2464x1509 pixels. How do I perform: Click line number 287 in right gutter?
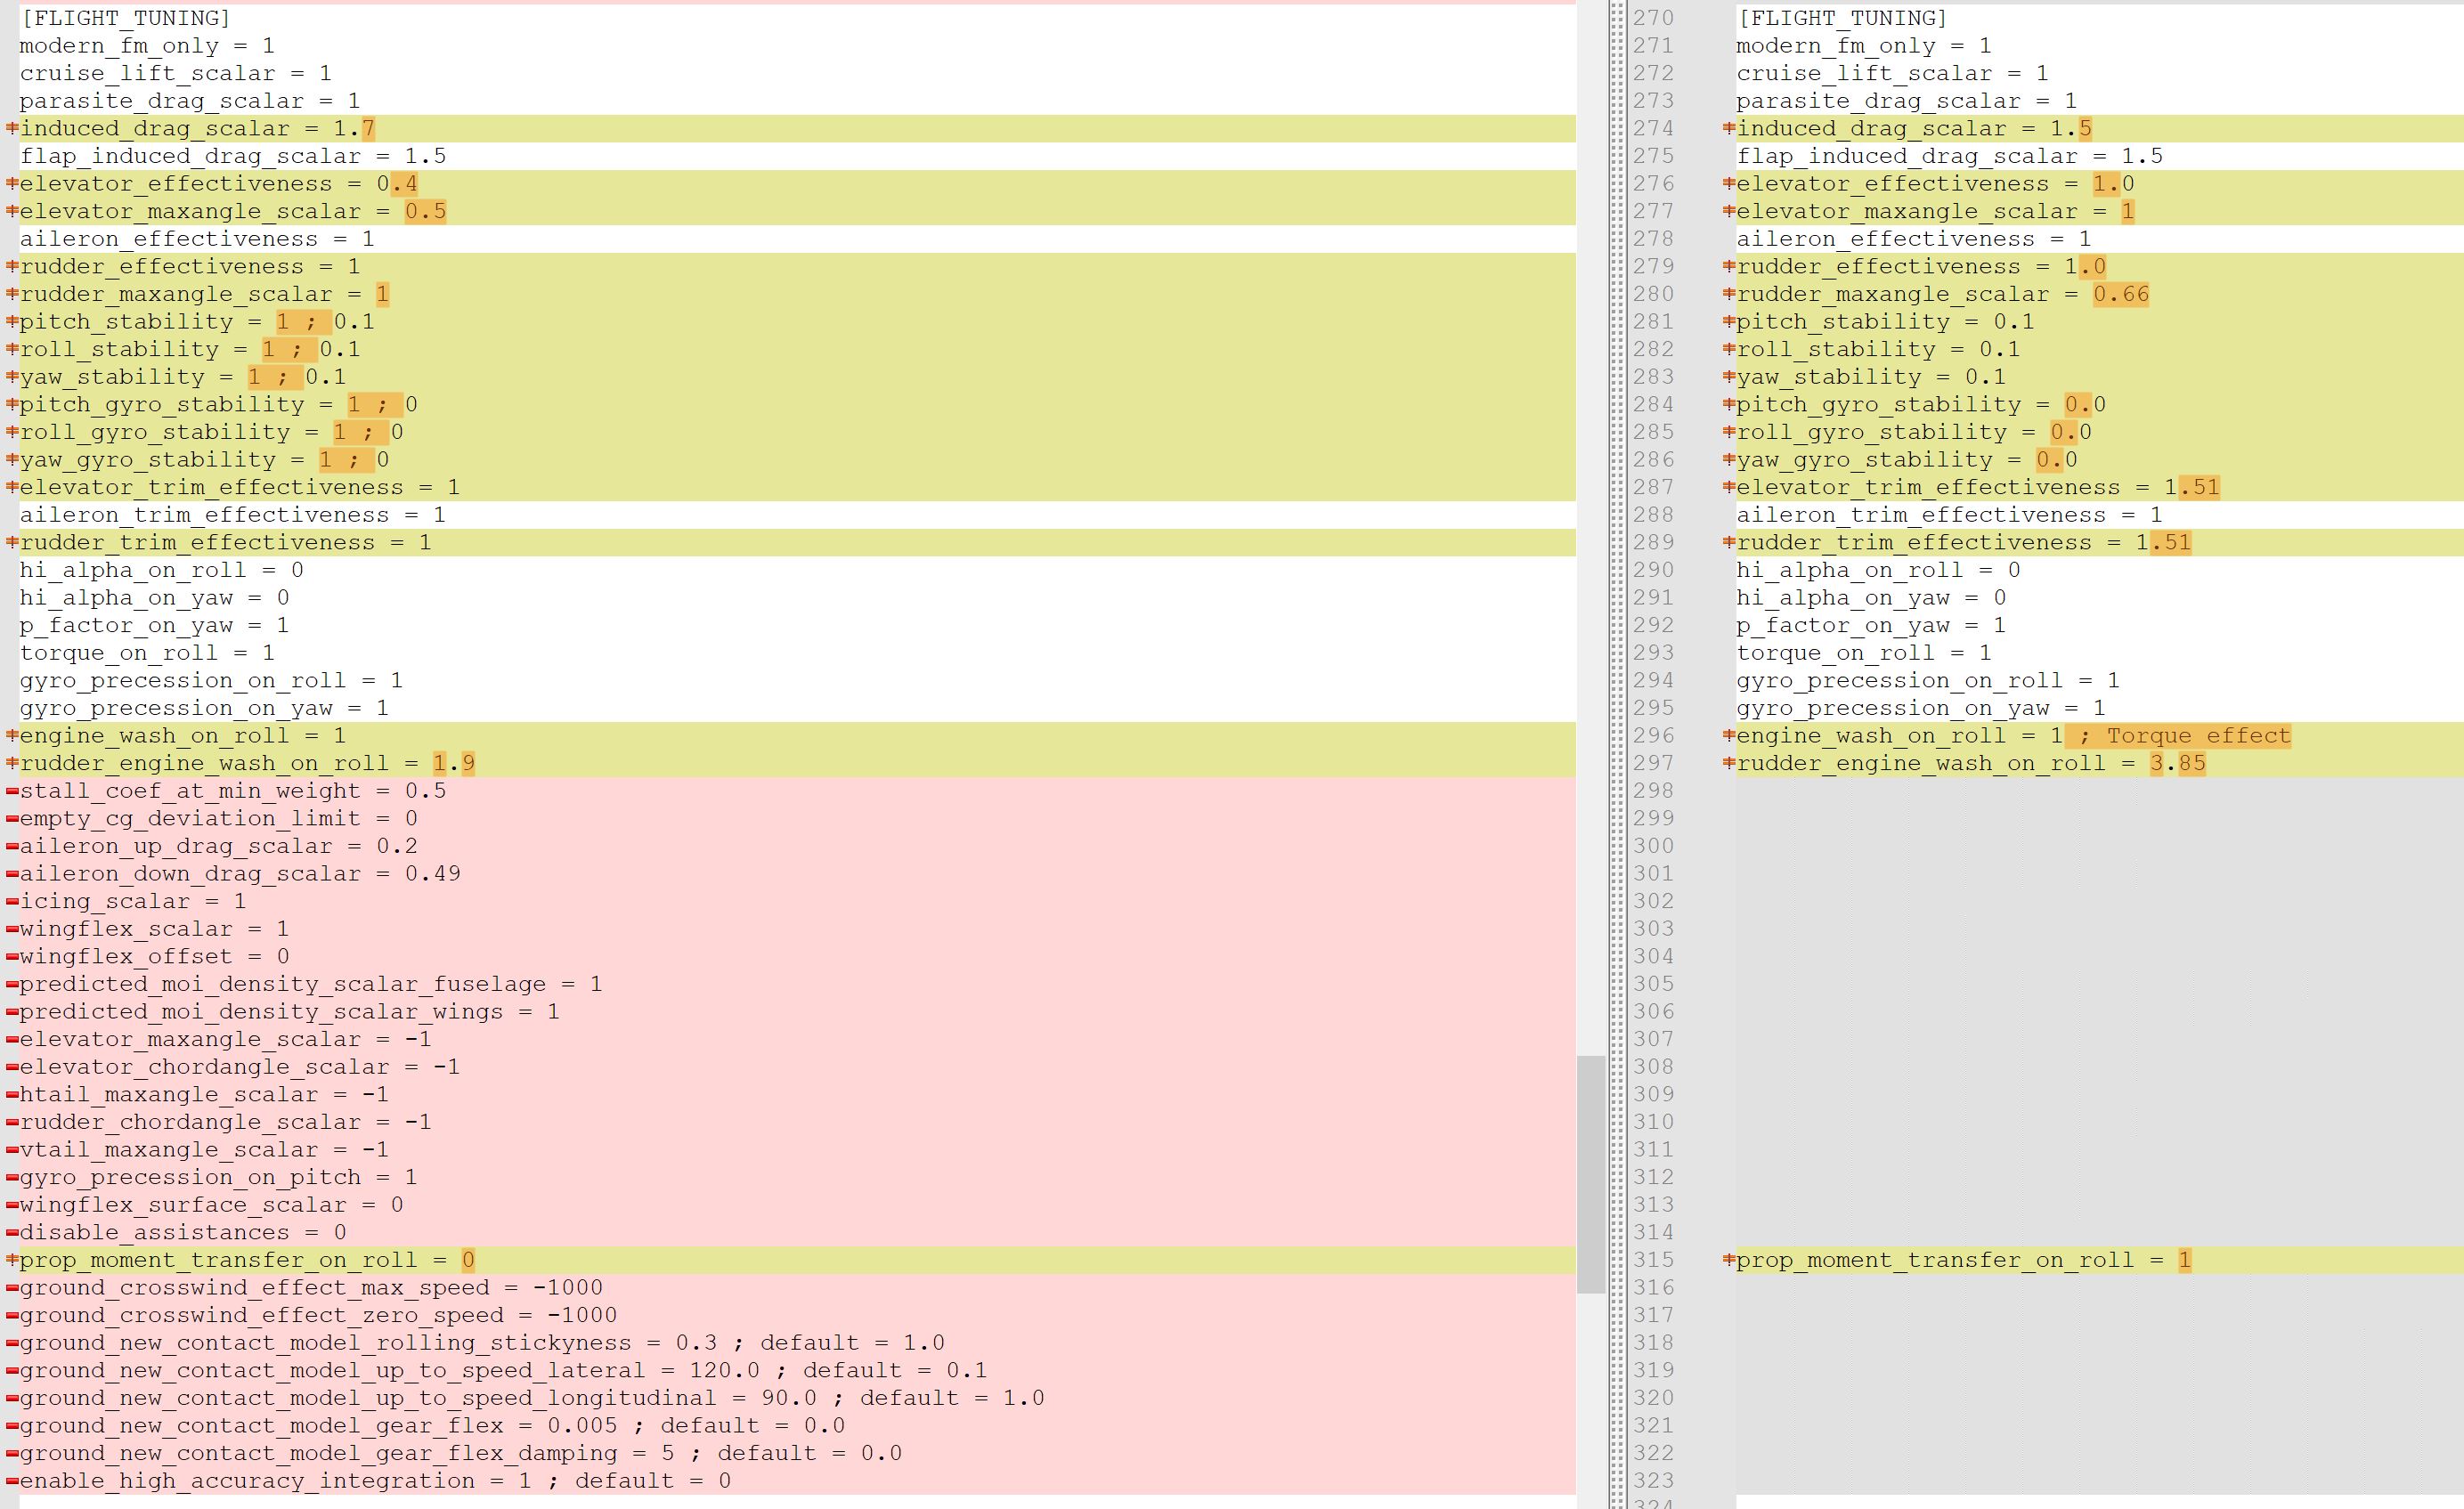pyautogui.click(x=1652, y=487)
